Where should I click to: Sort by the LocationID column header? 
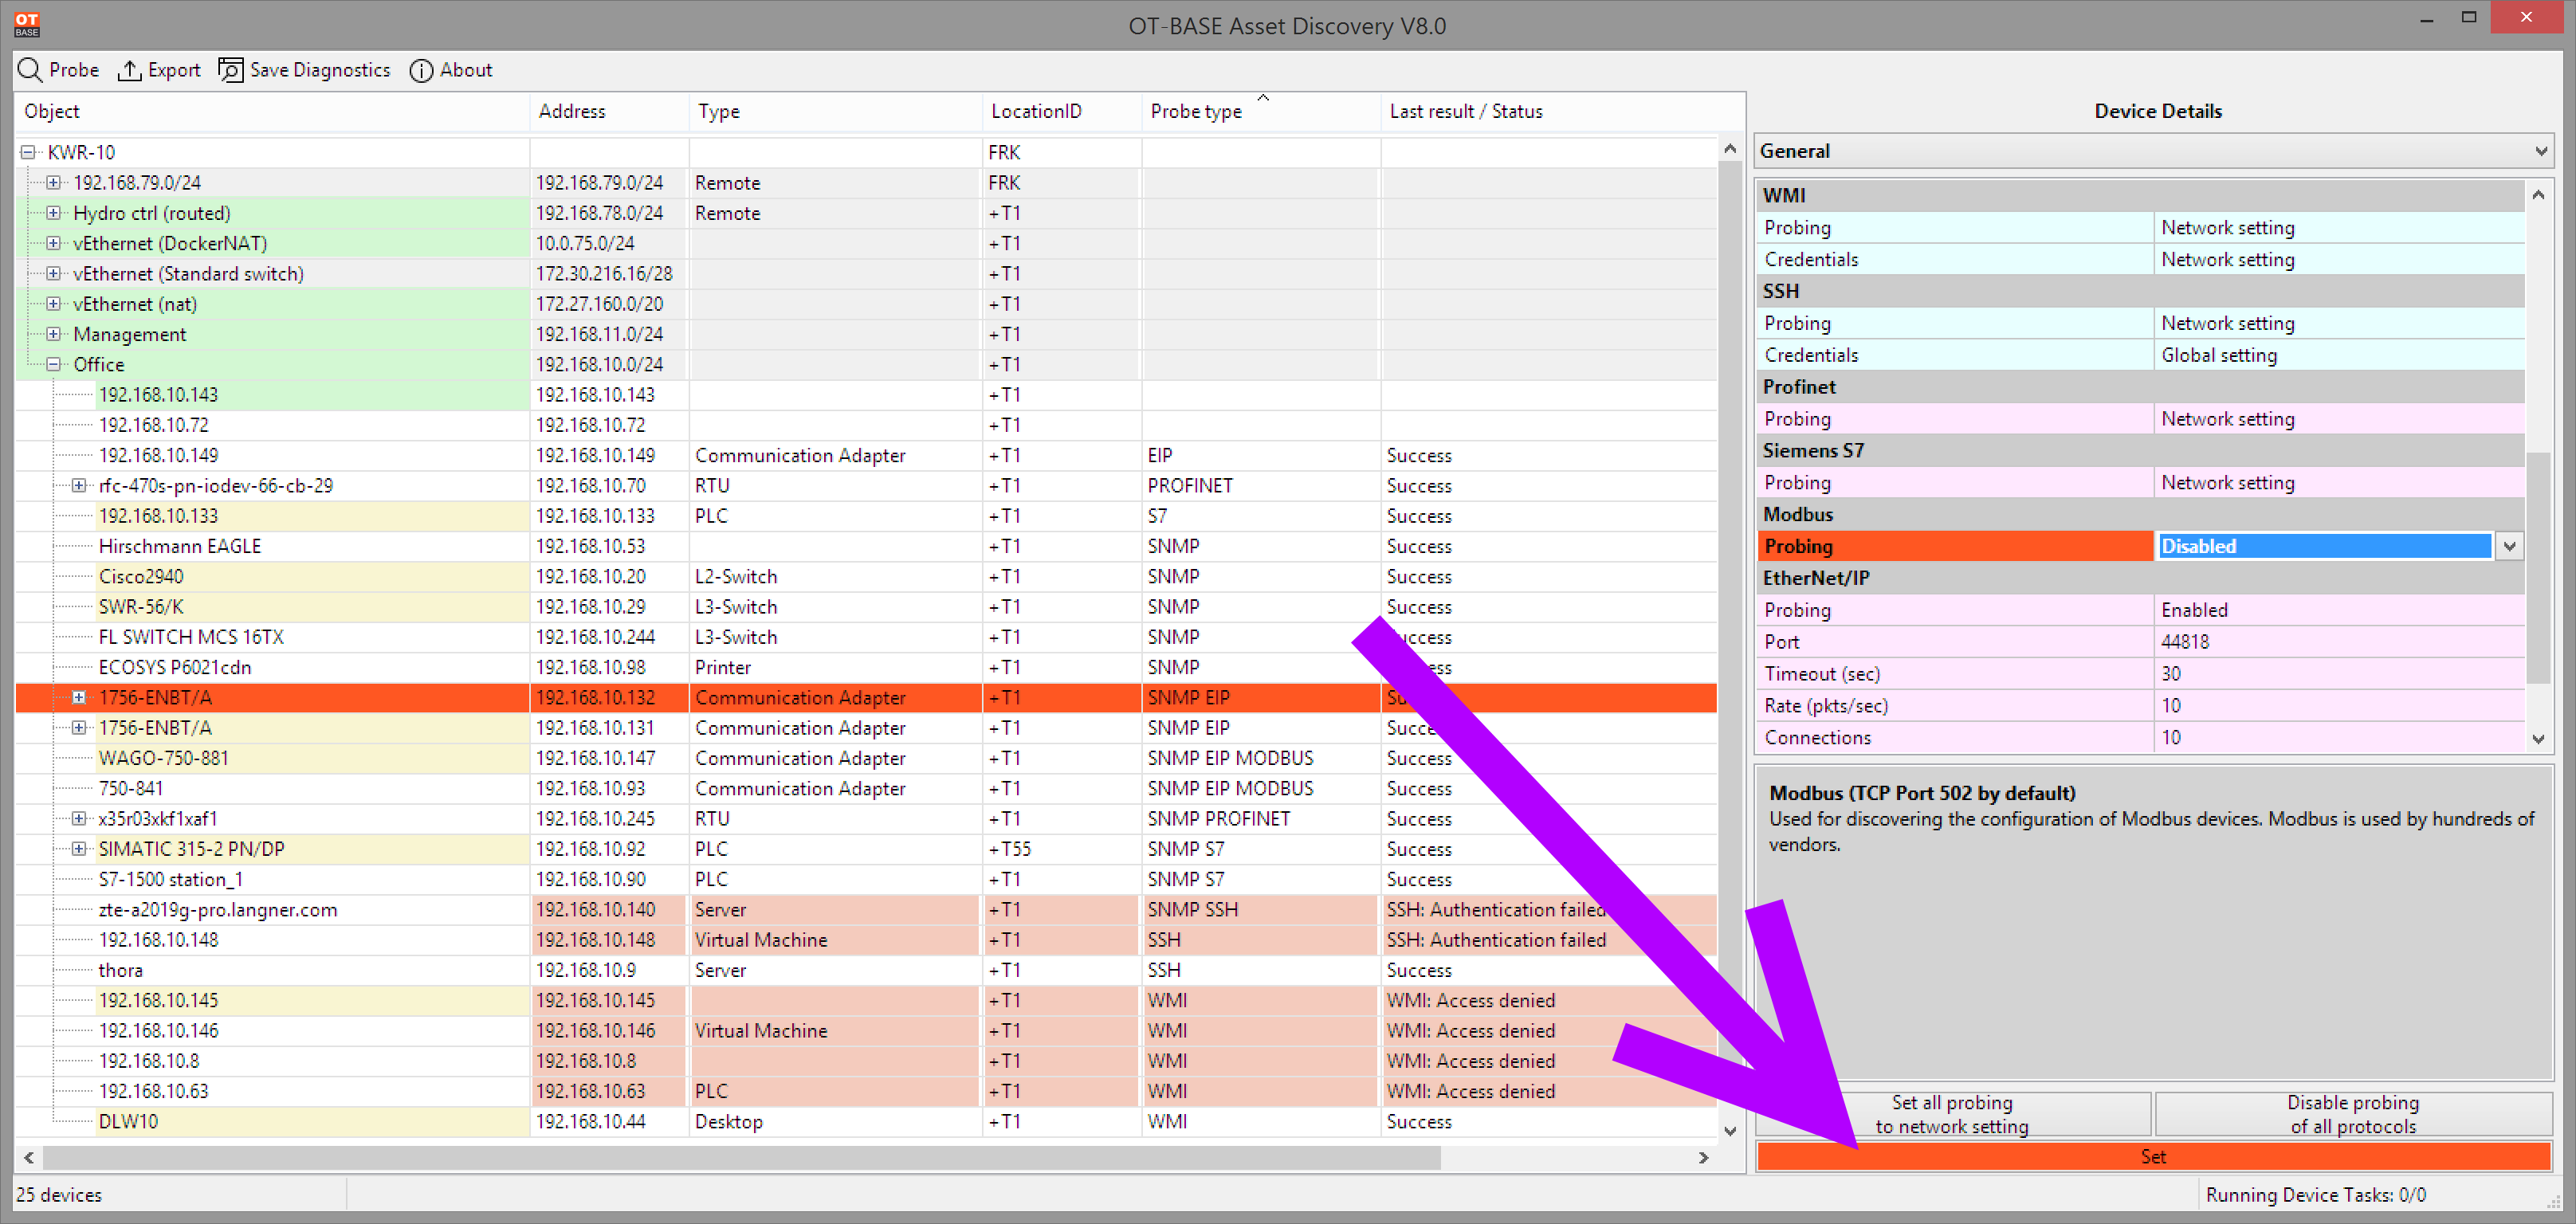[1062, 111]
